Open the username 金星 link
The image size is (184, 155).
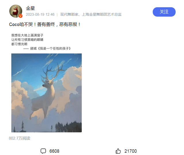pos(30,8)
